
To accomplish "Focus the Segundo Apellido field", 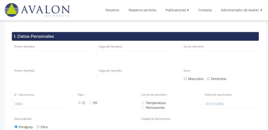I will pyautogui.click(x=135, y=80).
